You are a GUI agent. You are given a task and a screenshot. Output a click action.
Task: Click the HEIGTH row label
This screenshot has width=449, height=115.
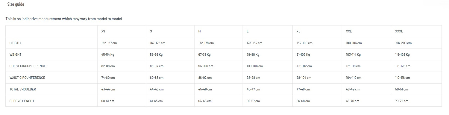(15, 43)
